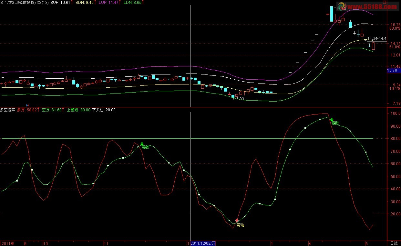Click the 下关注 20.00 indicator value
This screenshot has height=246, width=401.
[x=104, y=110]
